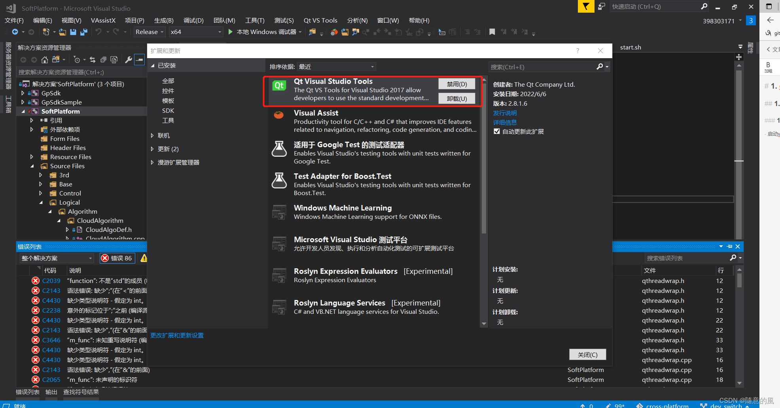The width and height of the screenshot is (780, 408).
Task: Expand the 更新 (2) category
Action: (152, 149)
